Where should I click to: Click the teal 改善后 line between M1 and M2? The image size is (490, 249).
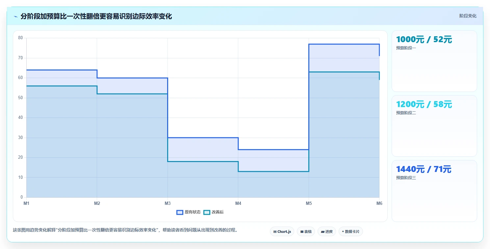(62, 86)
